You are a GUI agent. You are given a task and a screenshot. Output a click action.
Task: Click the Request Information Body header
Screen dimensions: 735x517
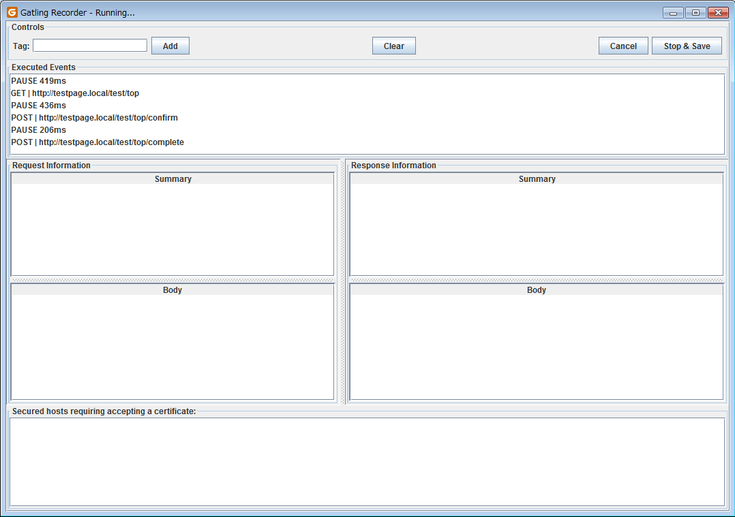pos(172,290)
